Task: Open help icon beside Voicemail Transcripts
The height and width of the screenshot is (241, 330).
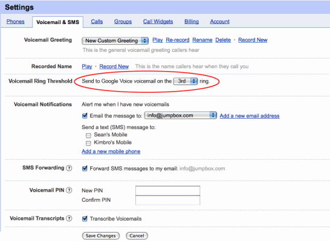Action: point(69,218)
